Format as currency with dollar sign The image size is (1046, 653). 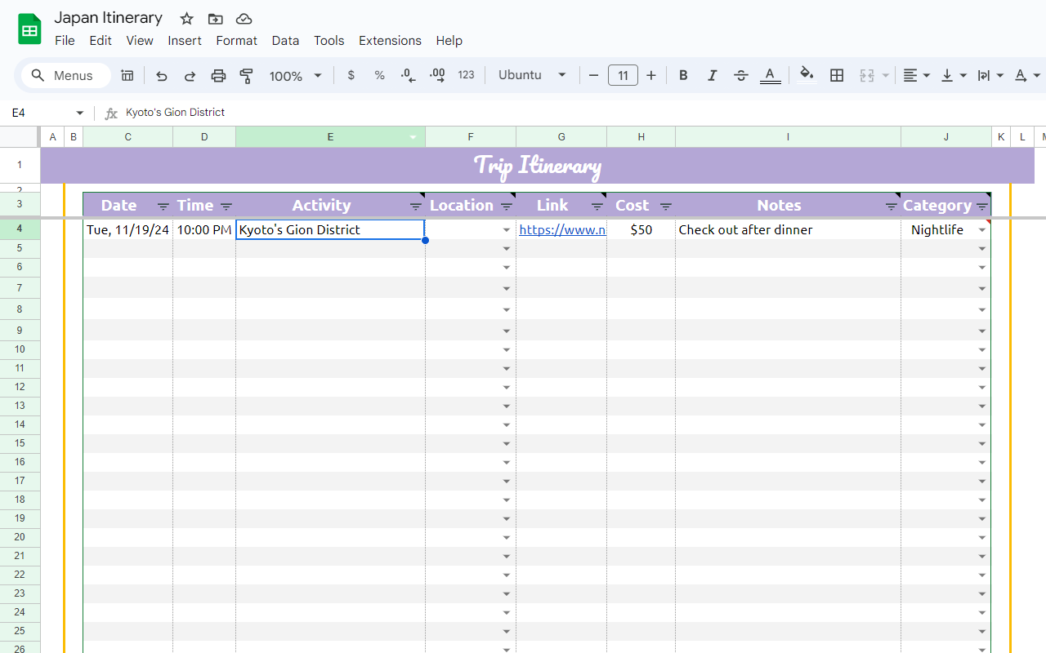click(x=351, y=75)
